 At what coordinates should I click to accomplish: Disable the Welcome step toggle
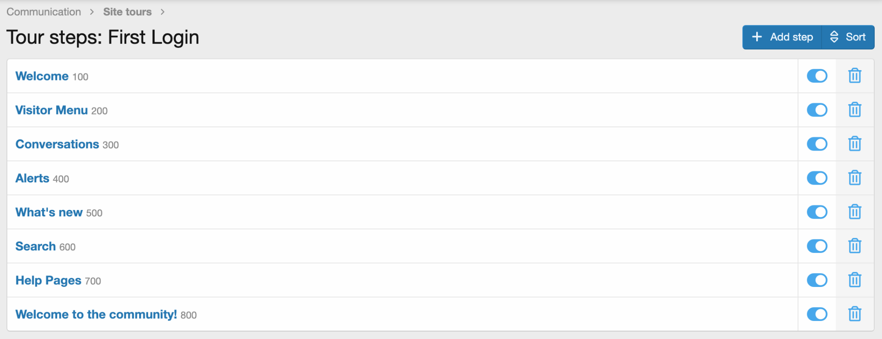817,76
